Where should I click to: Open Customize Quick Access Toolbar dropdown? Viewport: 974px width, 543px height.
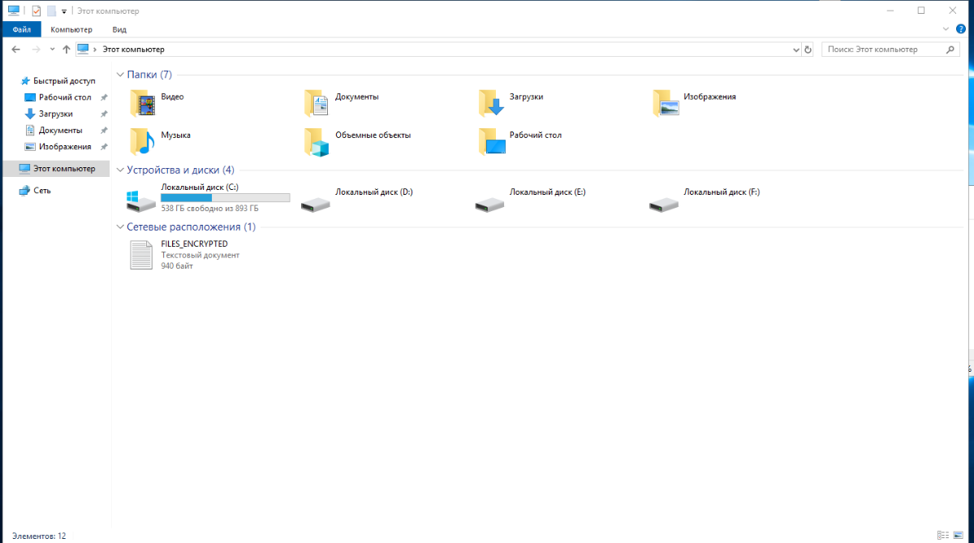tap(64, 12)
